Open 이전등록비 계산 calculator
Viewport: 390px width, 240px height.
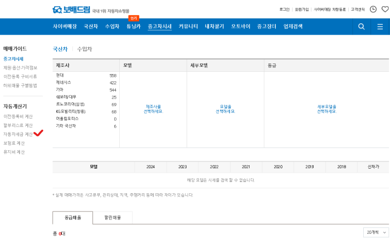18,116
